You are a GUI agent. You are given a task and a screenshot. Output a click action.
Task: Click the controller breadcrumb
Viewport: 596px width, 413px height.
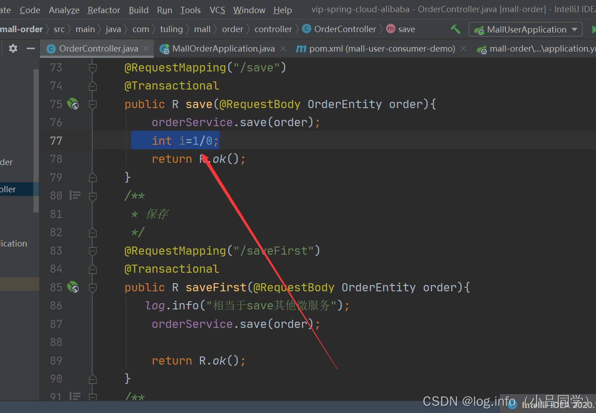[273, 29]
